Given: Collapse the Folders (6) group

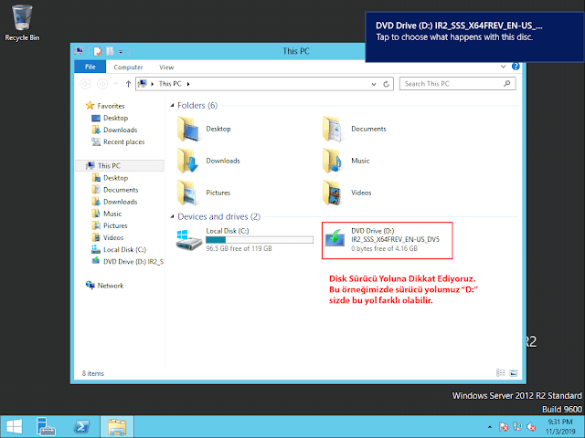Looking at the screenshot, I should point(172,106).
